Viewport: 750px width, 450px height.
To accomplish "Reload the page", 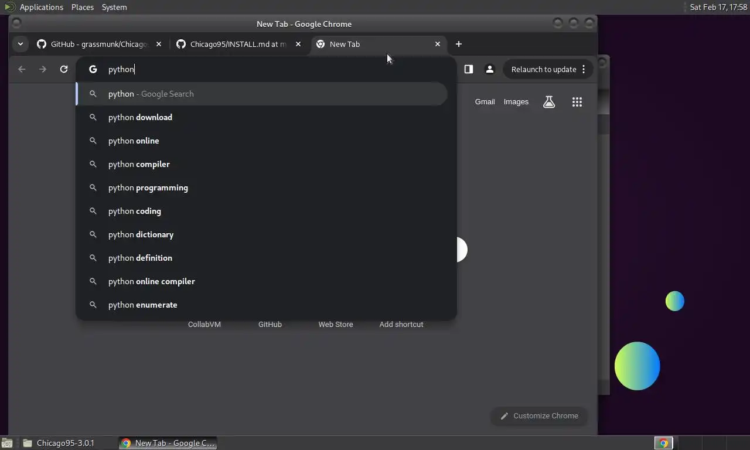I will click(64, 69).
